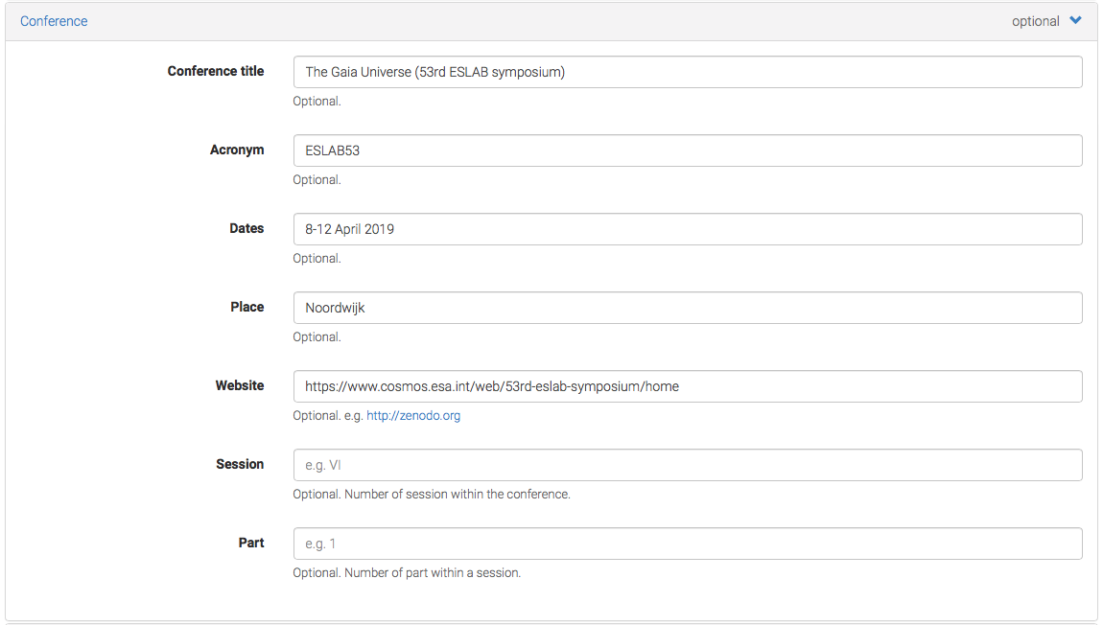The height and width of the screenshot is (625, 1103).
Task: Click the Dates field with 8-12 April 2019
Action: (x=688, y=229)
